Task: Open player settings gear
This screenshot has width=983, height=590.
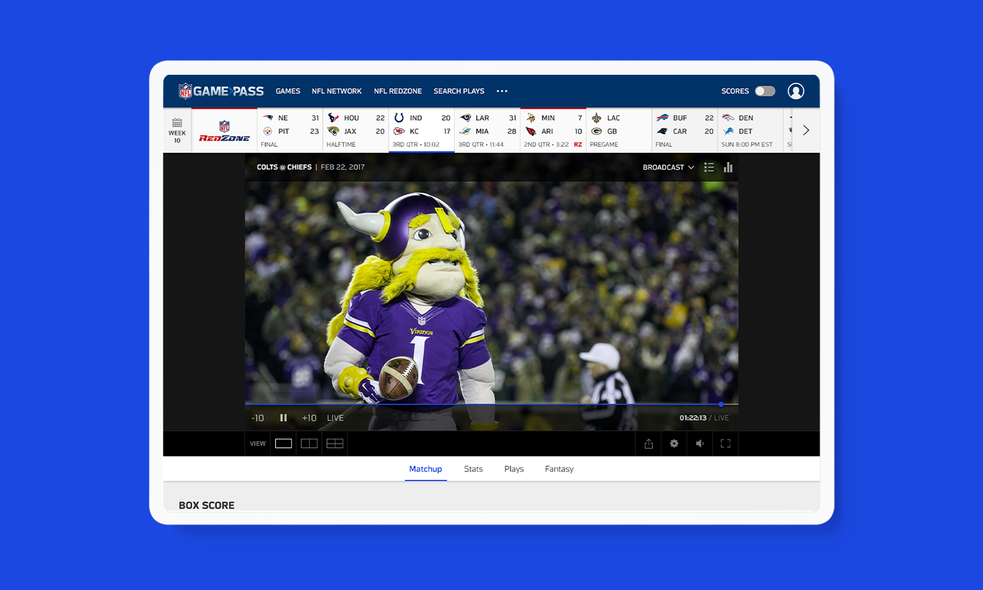Action: [x=674, y=444]
